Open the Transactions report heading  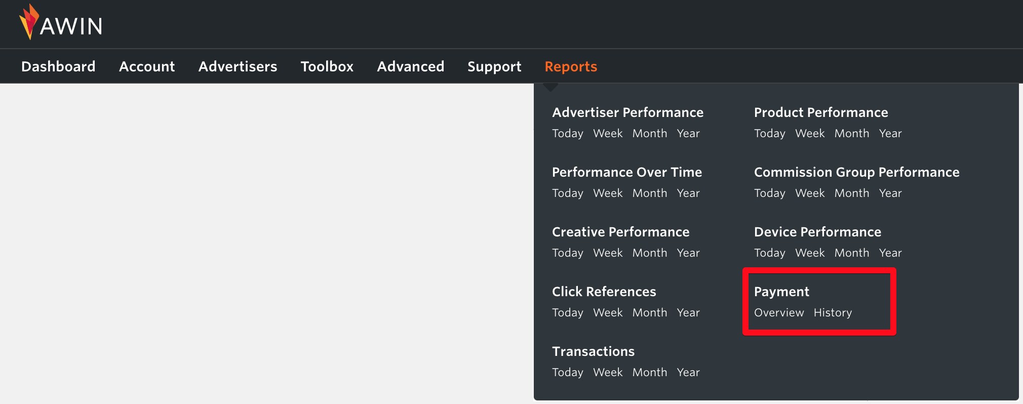tap(593, 351)
